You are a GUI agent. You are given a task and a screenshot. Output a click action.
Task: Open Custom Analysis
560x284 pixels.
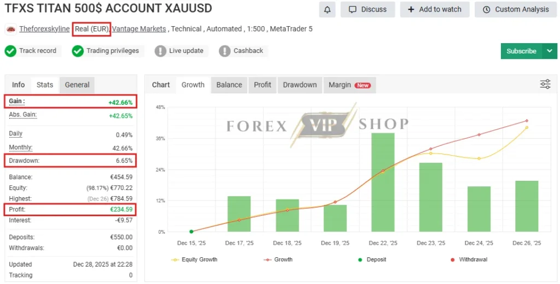516,10
